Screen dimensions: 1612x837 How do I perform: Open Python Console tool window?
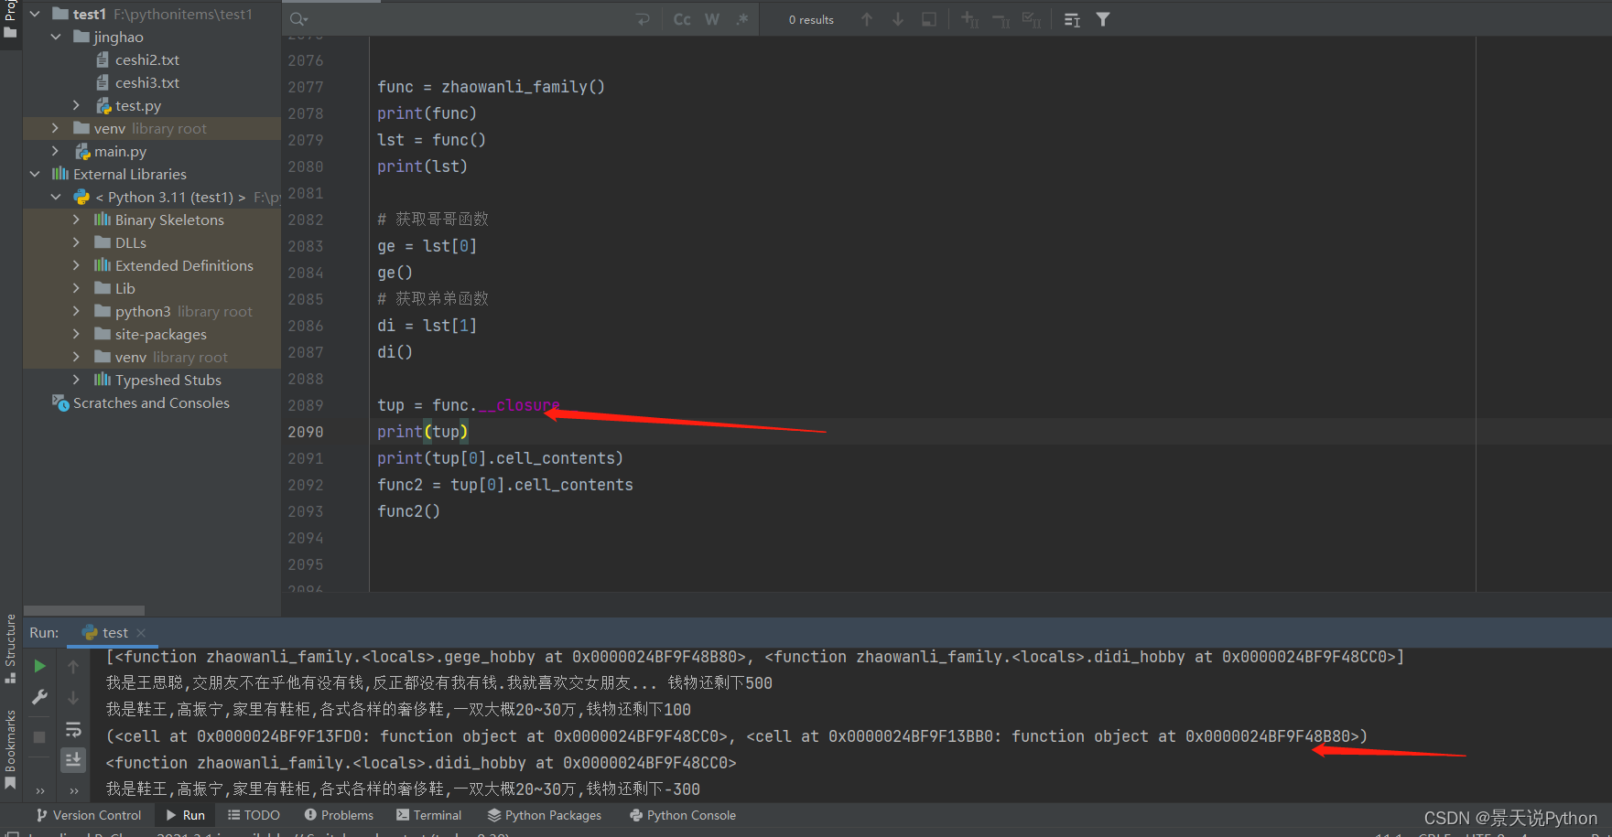pyautogui.click(x=683, y=815)
